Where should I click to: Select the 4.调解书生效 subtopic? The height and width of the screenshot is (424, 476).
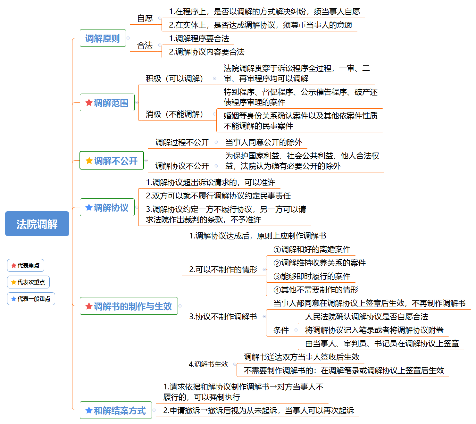[208, 364]
